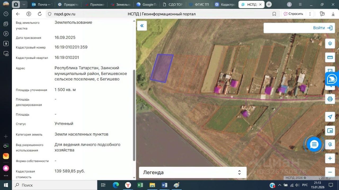339x190 pixels.
Task: Show site security shield info
Action: click(49, 14)
